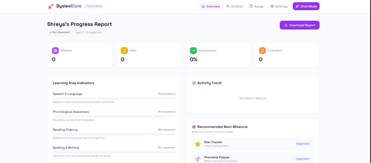Image resolution: width=371 pixels, height=163 pixels.
Task: Click the Phoneme Popper bubbles icon
Action: [x=198, y=159]
